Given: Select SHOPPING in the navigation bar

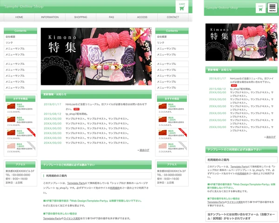Looking at the screenshot, I should click(80, 17).
